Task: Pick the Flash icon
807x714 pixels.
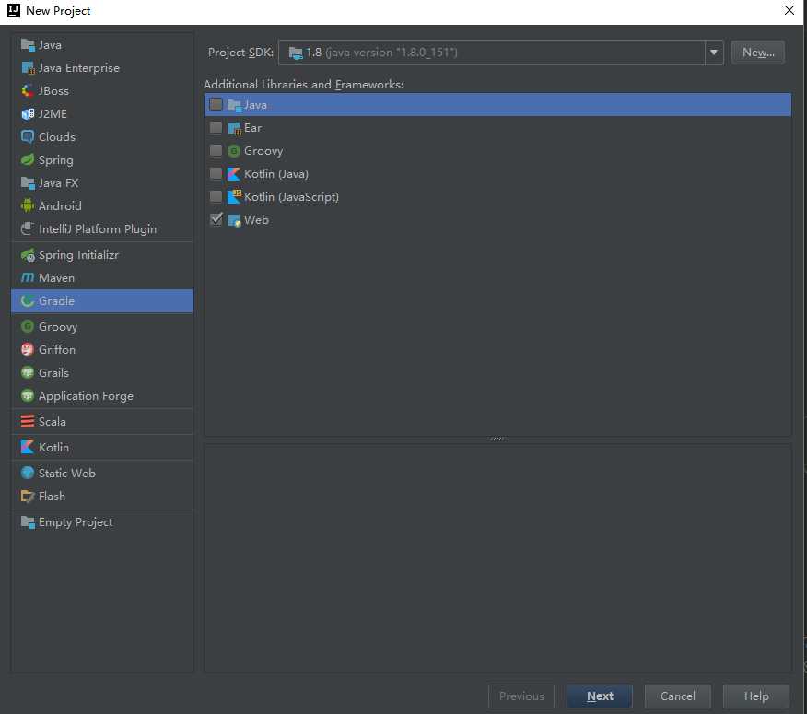Action: pyautogui.click(x=28, y=497)
